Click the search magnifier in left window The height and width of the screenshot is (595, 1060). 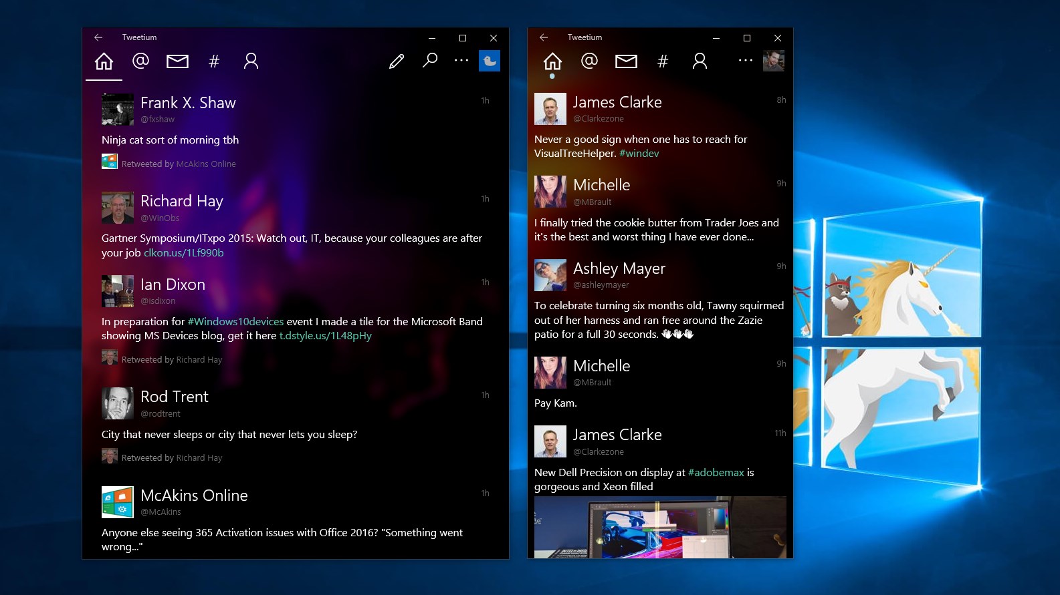(430, 61)
